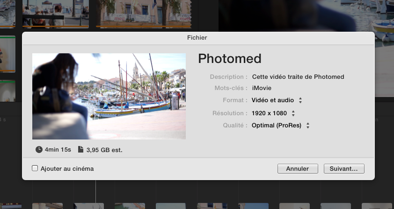The width and height of the screenshot is (394, 209).
Task: Click the Annuler button
Action: (298, 169)
